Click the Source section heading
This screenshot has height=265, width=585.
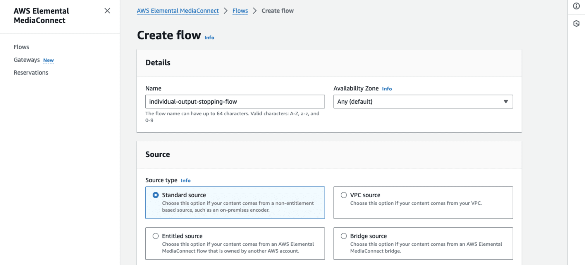(x=158, y=154)
